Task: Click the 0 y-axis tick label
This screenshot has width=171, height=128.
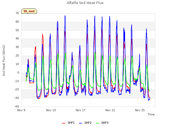Action: tap(18, 73)
